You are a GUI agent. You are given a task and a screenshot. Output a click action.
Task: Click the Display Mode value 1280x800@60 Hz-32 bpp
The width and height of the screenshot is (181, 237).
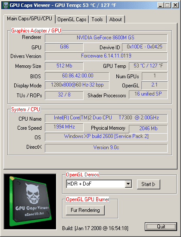77,86
